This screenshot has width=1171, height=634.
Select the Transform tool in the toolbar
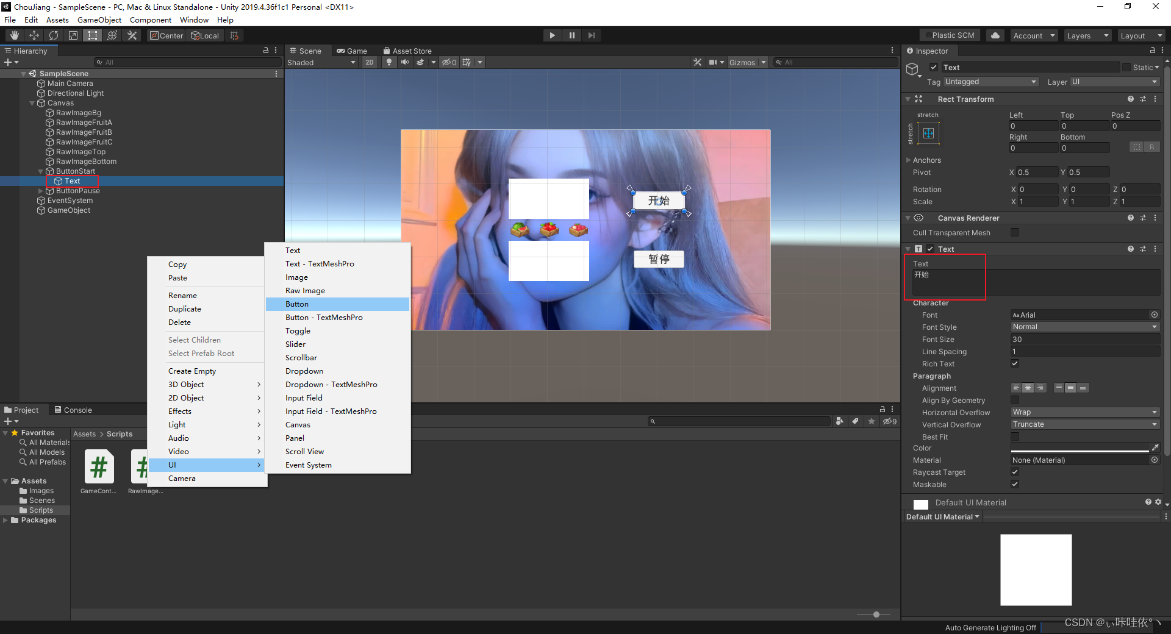tap(112, 35)
